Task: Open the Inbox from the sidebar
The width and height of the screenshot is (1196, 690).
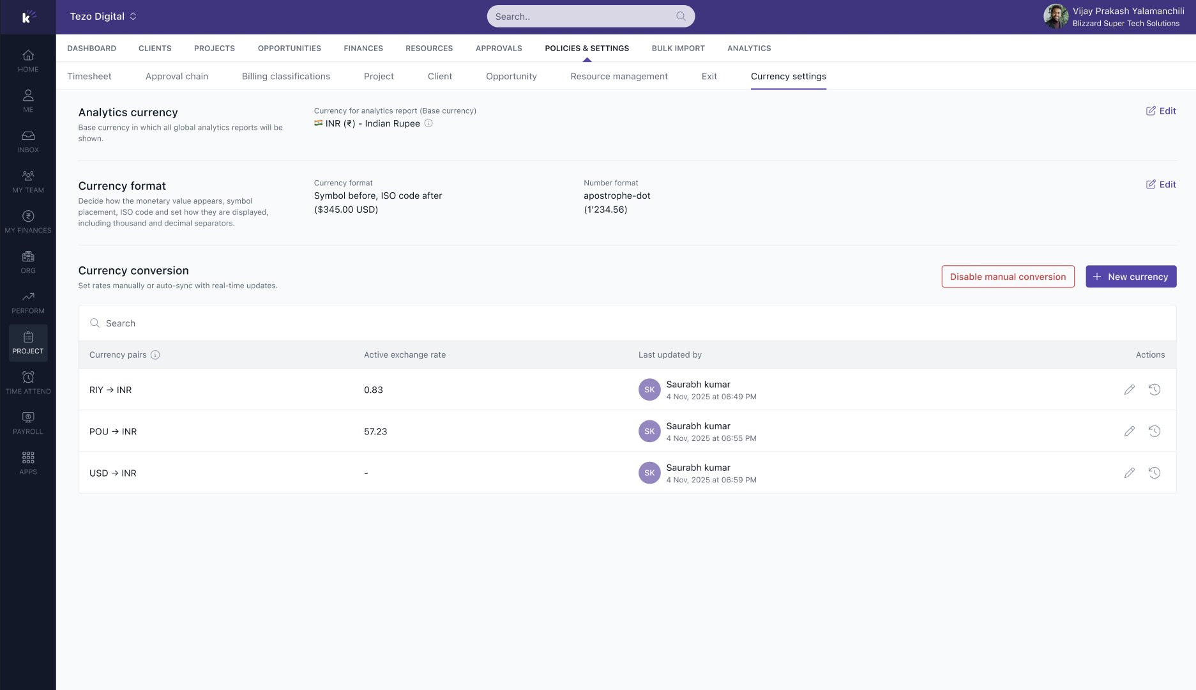Action: [28, 142]
